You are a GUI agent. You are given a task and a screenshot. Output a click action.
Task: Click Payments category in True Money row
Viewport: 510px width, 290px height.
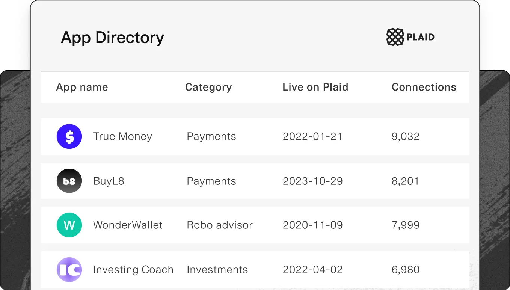click(x=211, y=136)
